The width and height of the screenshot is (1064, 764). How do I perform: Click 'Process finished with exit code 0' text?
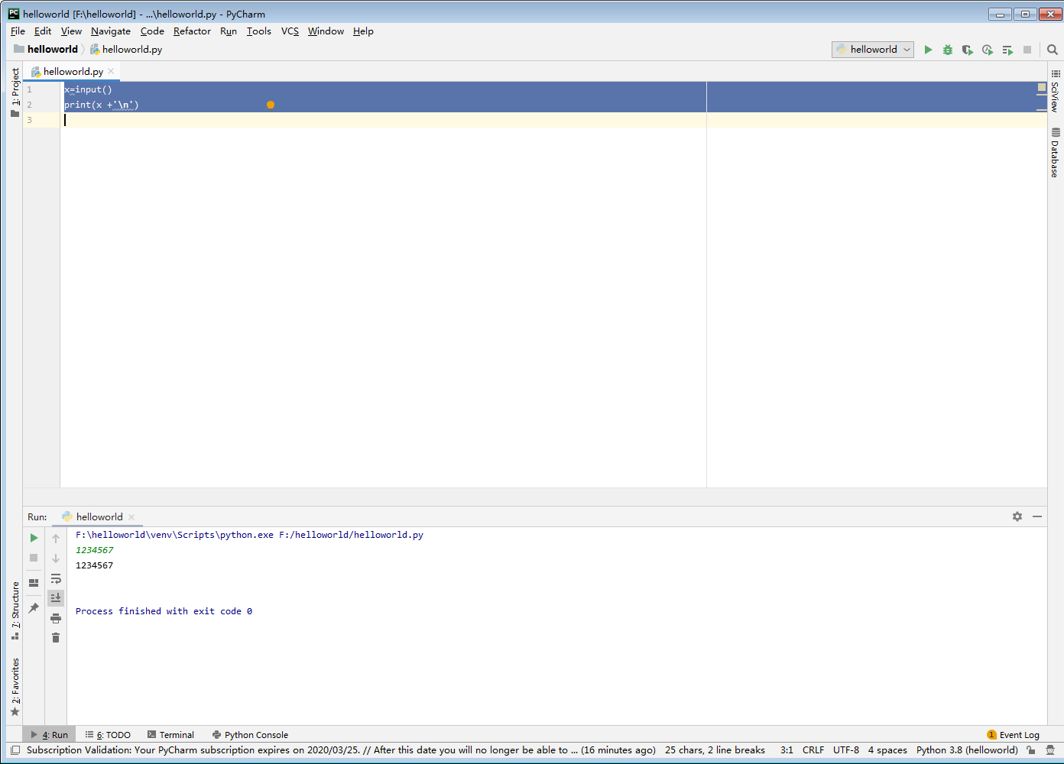164,611
